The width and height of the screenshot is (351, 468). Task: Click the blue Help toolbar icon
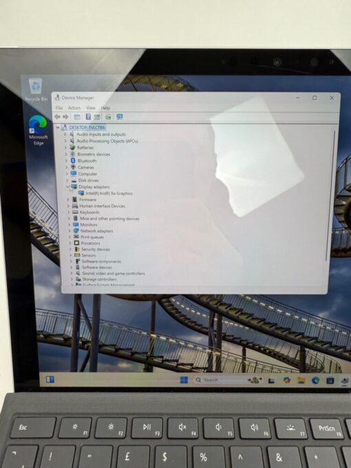click(x=88, y=117)
